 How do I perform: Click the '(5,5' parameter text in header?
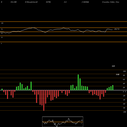[65, 2]
